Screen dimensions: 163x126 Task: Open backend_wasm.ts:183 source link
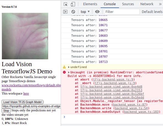point(141,112)
